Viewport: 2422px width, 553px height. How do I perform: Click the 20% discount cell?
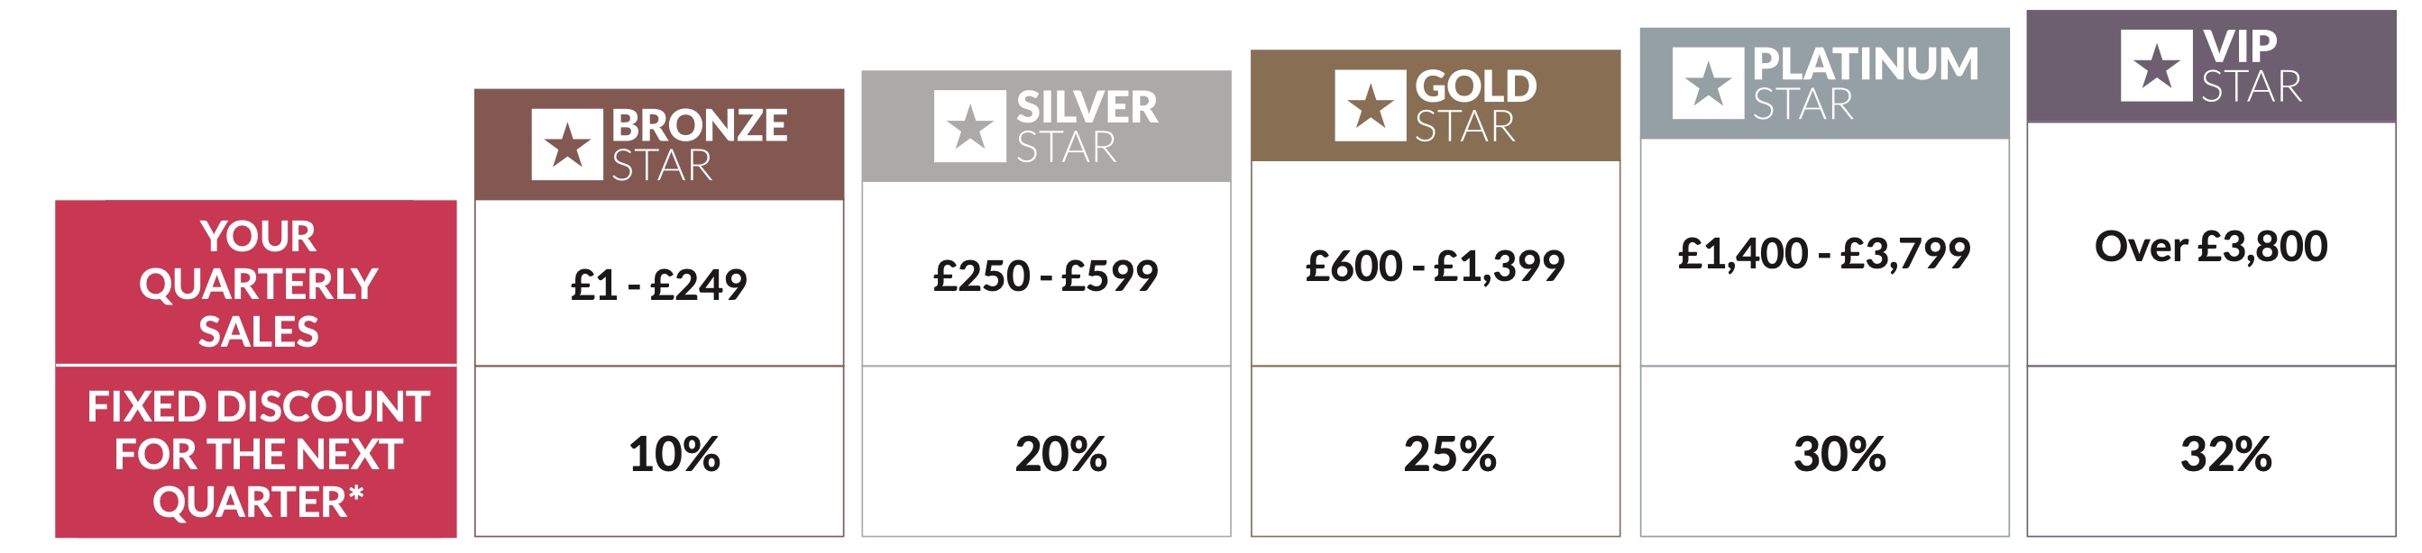click(1060, 455)
